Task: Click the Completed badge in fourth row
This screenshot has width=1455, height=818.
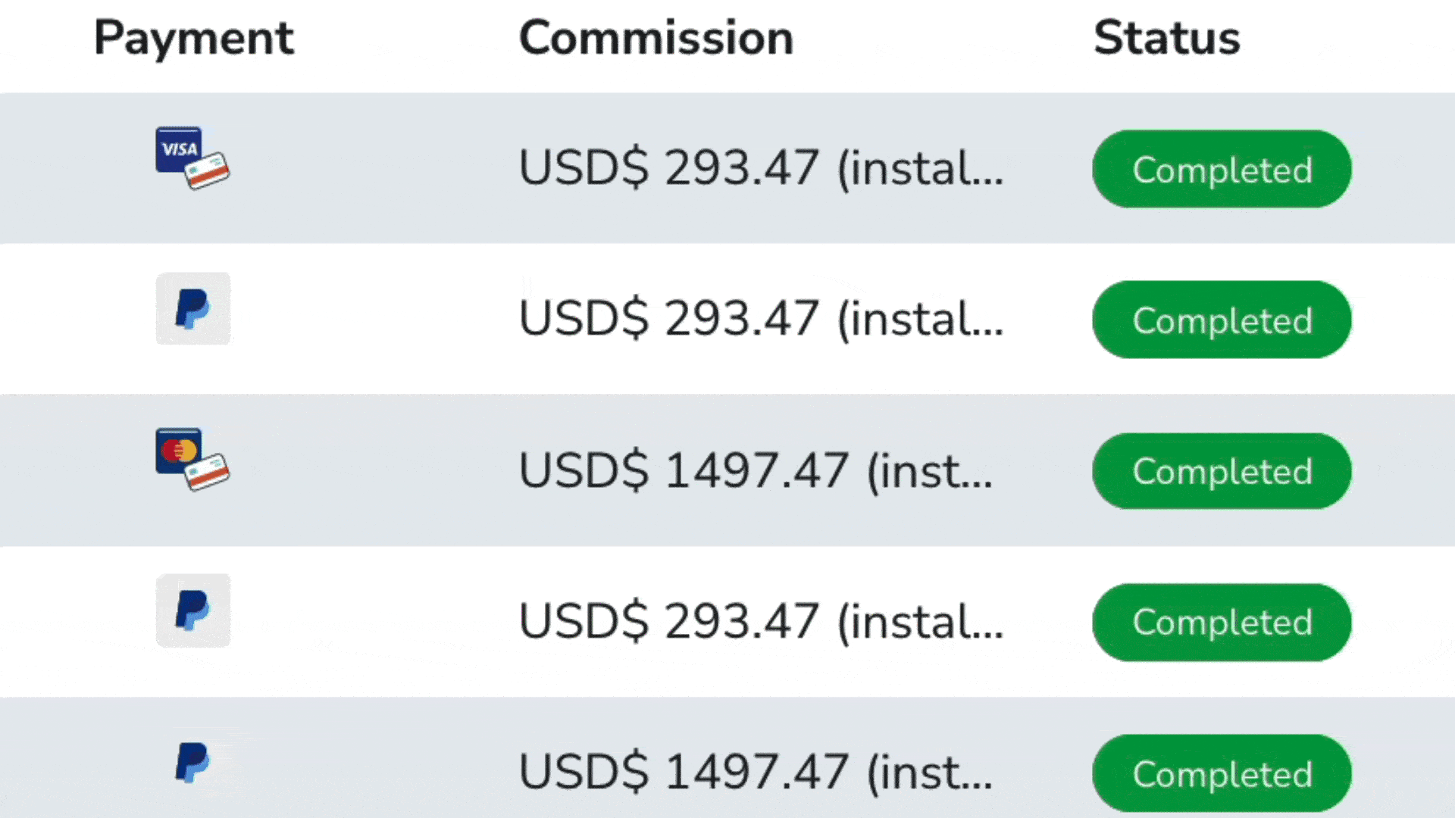Action: pyautogui.click(x=1222, y=622)
